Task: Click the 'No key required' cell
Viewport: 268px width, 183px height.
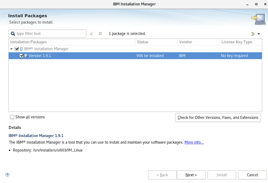Action: 234,56
